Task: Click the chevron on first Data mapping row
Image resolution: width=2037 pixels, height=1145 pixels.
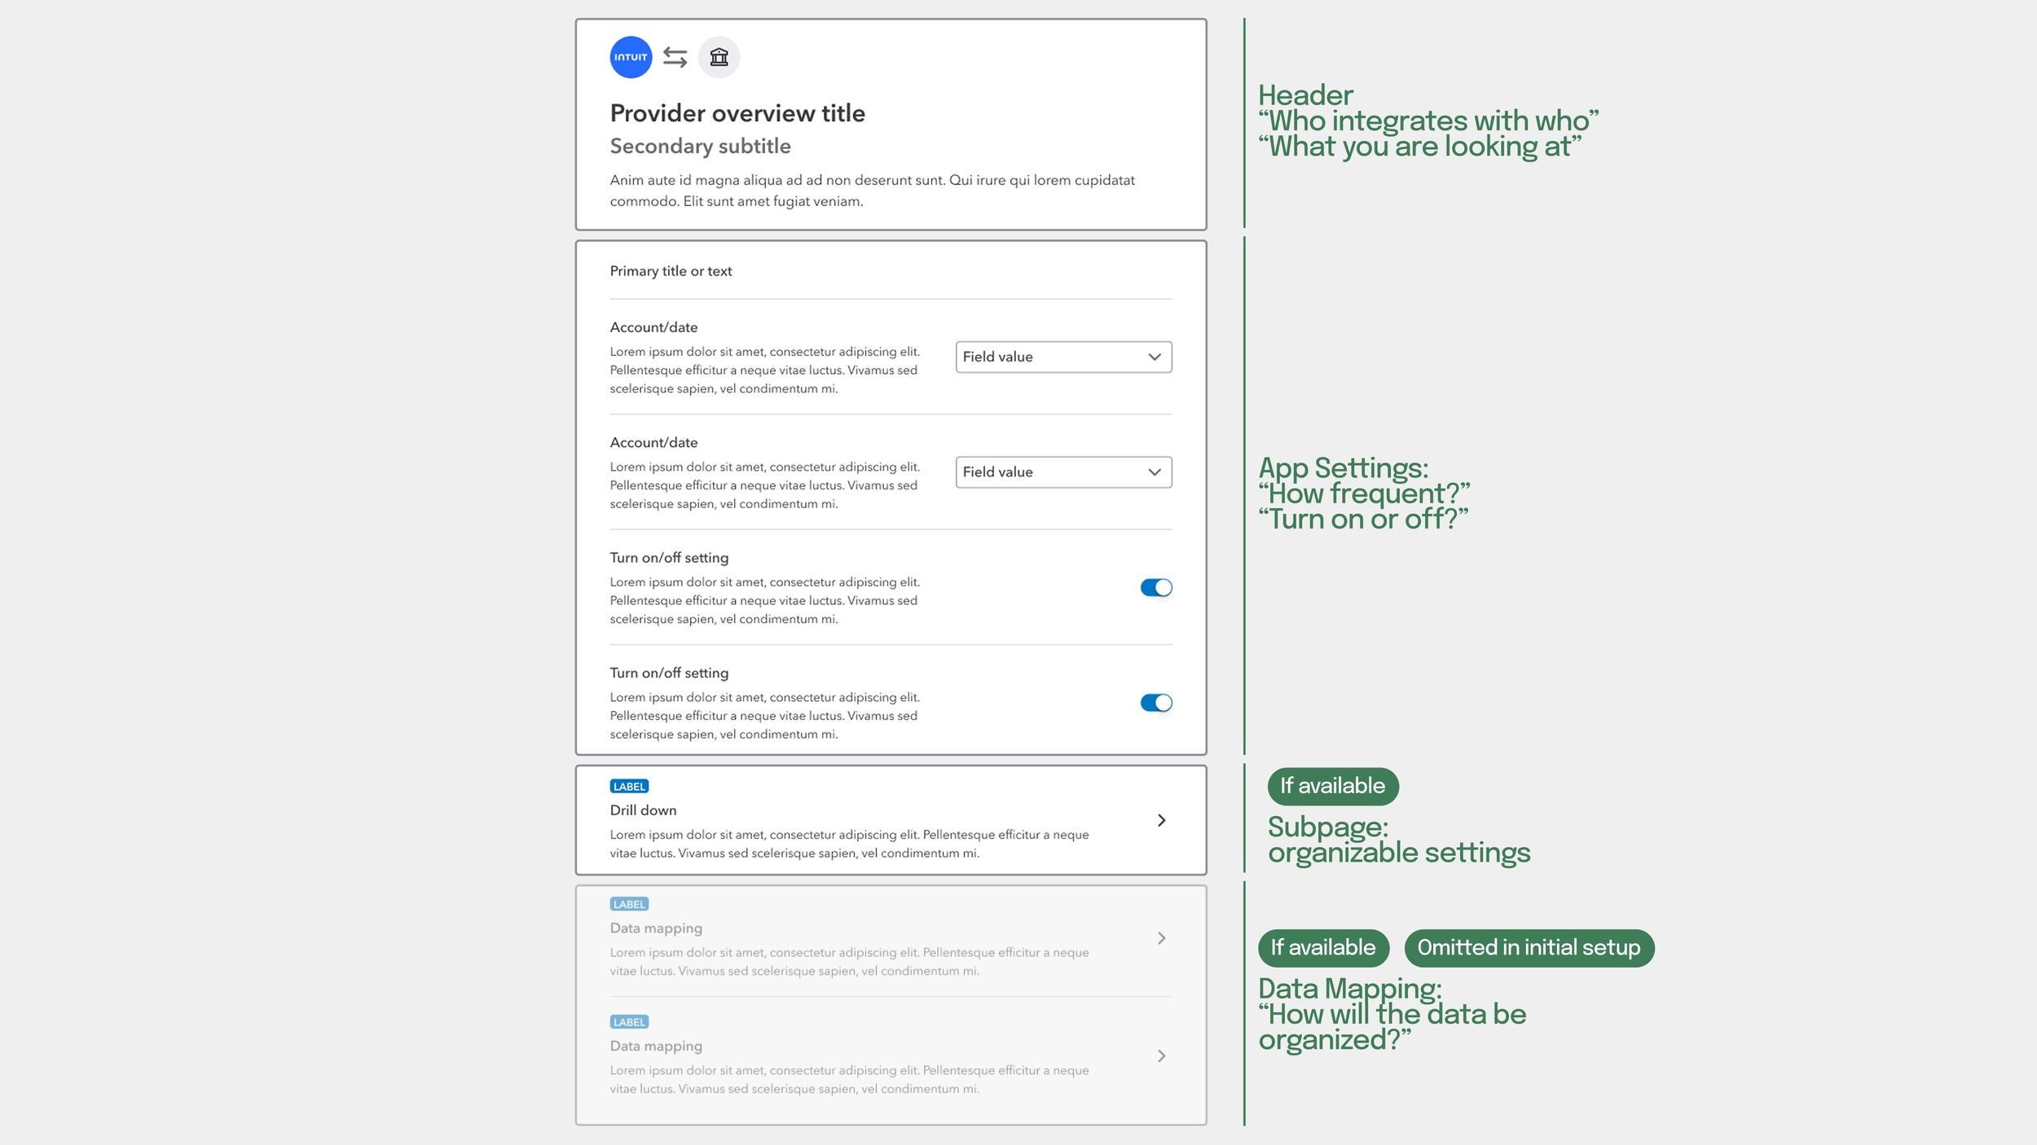Action: pos(1161,938)
